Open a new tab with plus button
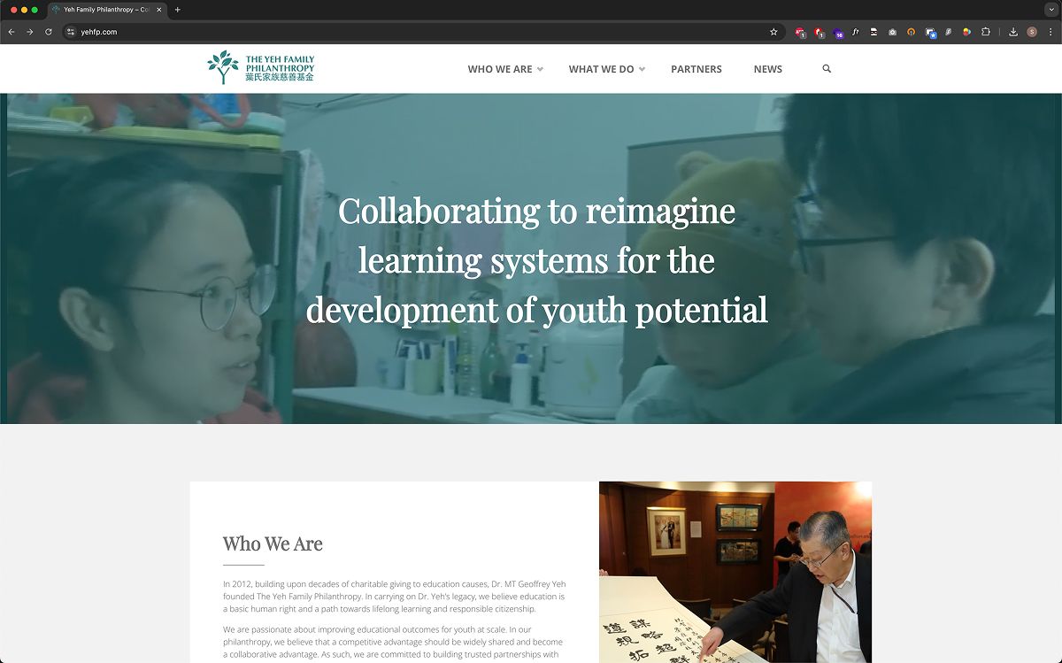The width and height of the screenshot is (1062, 663). (178, 10)
